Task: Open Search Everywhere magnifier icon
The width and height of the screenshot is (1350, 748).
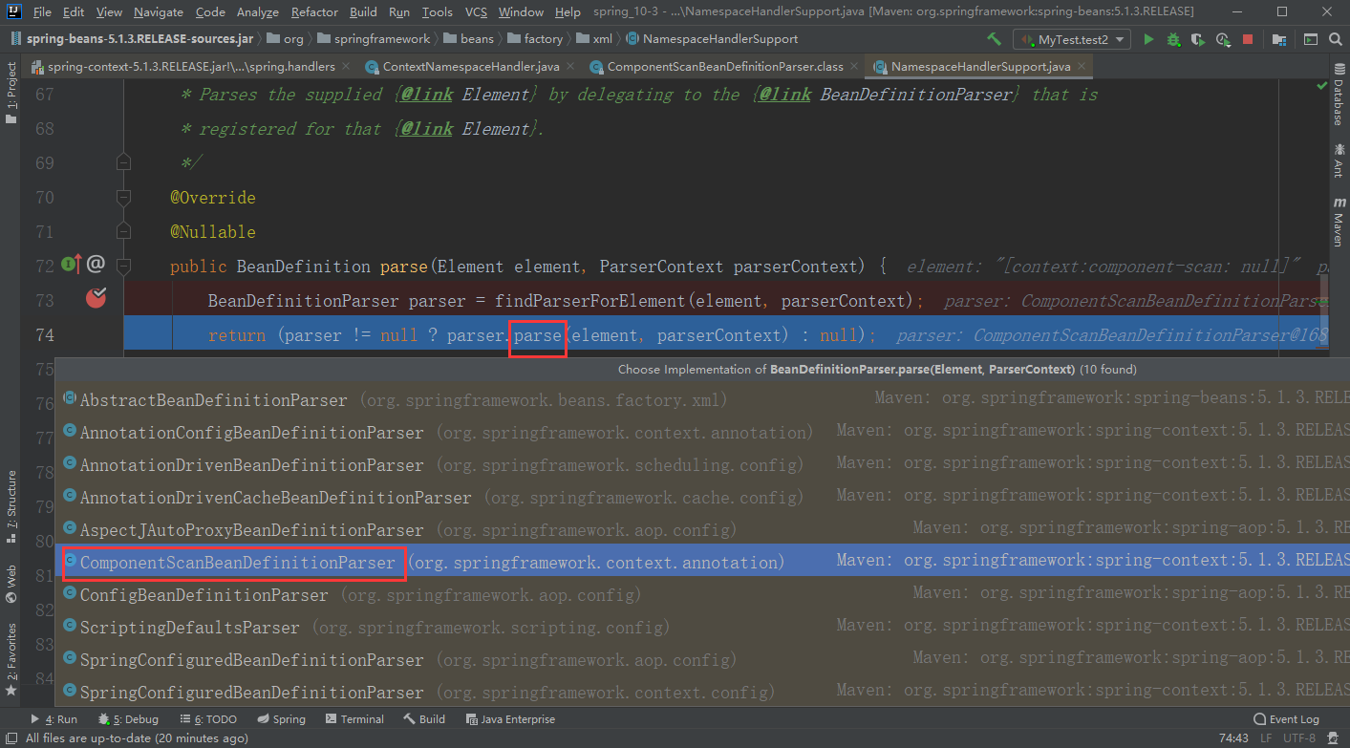Action: click(1336, 39)
